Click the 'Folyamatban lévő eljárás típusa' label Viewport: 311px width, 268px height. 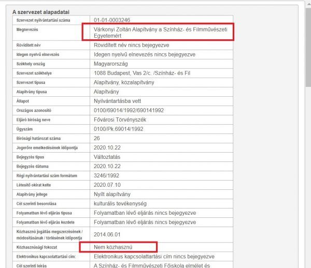pyautogui.click(x=44, y=213)
